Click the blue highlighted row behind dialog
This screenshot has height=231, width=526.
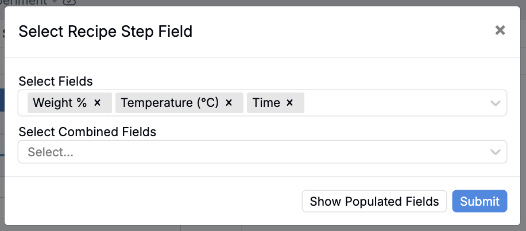(2, 99)
